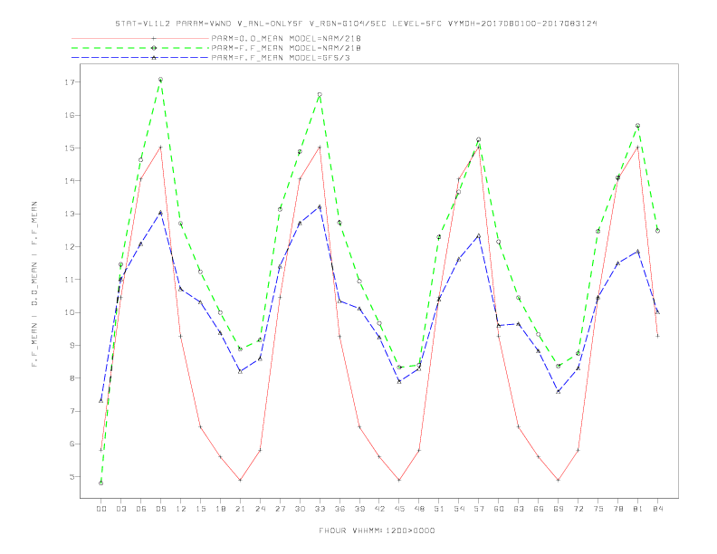Click y-axis tick label 12
This screenshot has width=717, height=554.
pyautogui.click(x=69, y=247)
